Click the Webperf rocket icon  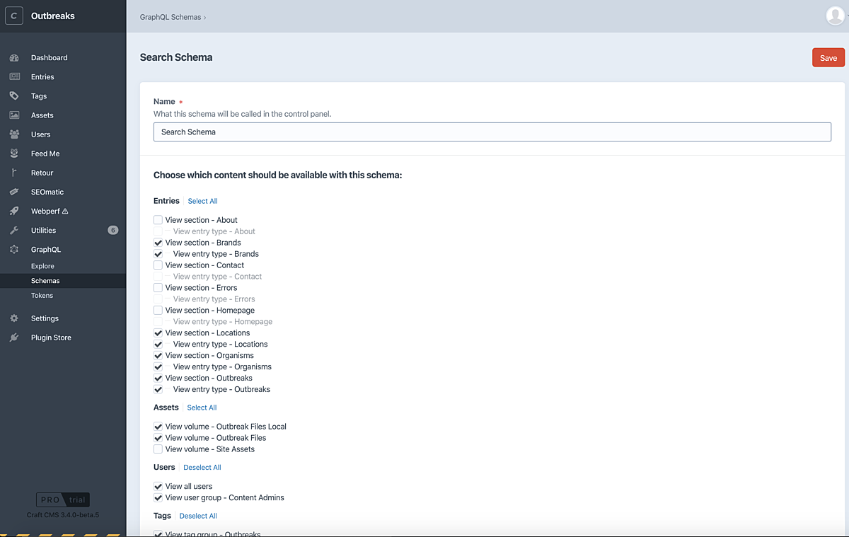click(x=14, y=211)
